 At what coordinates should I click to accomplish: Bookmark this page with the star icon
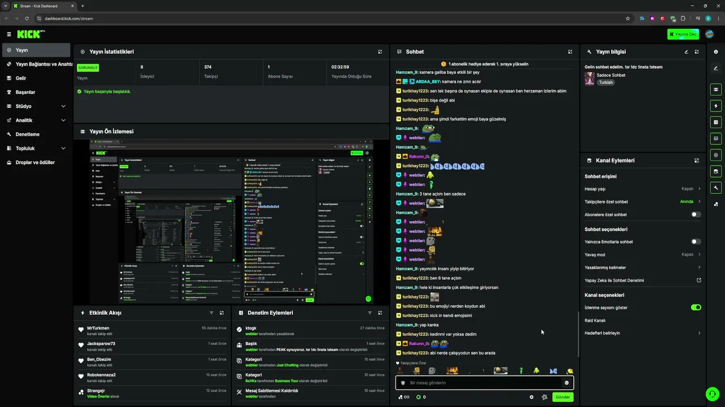pyautogui.click(x=628, y=18)
